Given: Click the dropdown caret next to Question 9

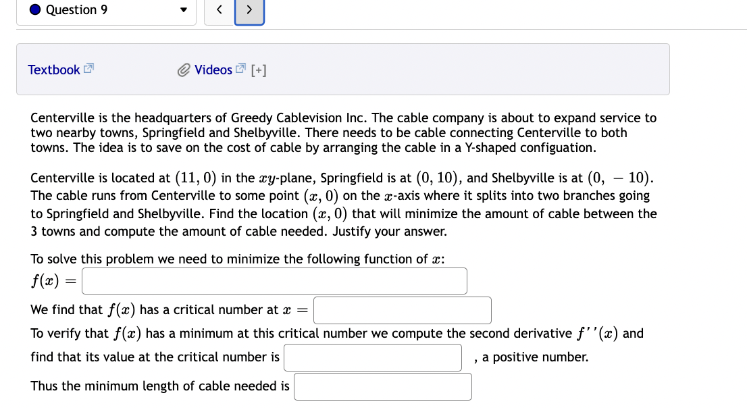Looking at the screenshot, I should point(183,11).
